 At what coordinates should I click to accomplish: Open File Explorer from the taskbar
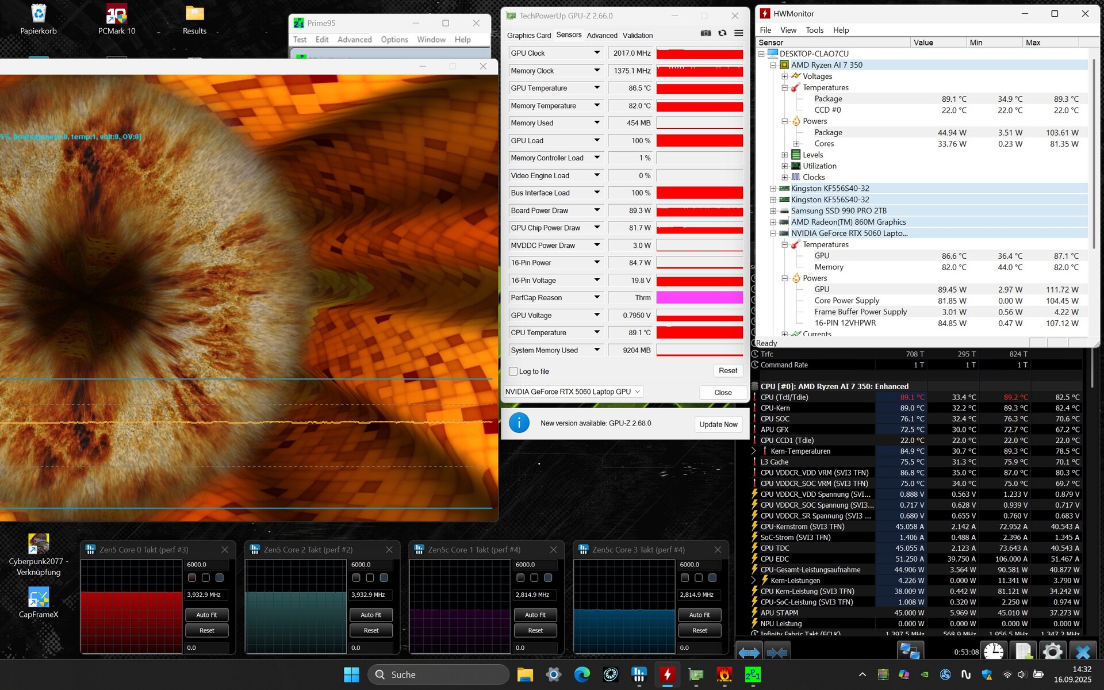click(x=524, y=674)
